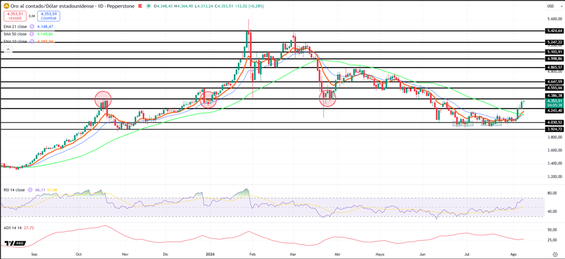This screenshot has height=259, width=565.
Task: Click the Dic time axis label
Action: coord(166,254)
